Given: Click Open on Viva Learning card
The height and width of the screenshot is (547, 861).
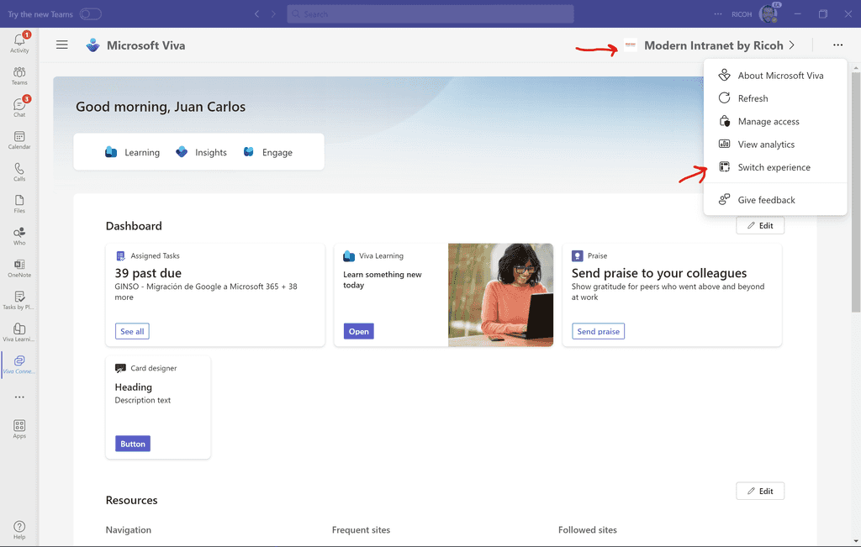Looking at the screenshot, I should pyautogui.click(x=358, y=331).
